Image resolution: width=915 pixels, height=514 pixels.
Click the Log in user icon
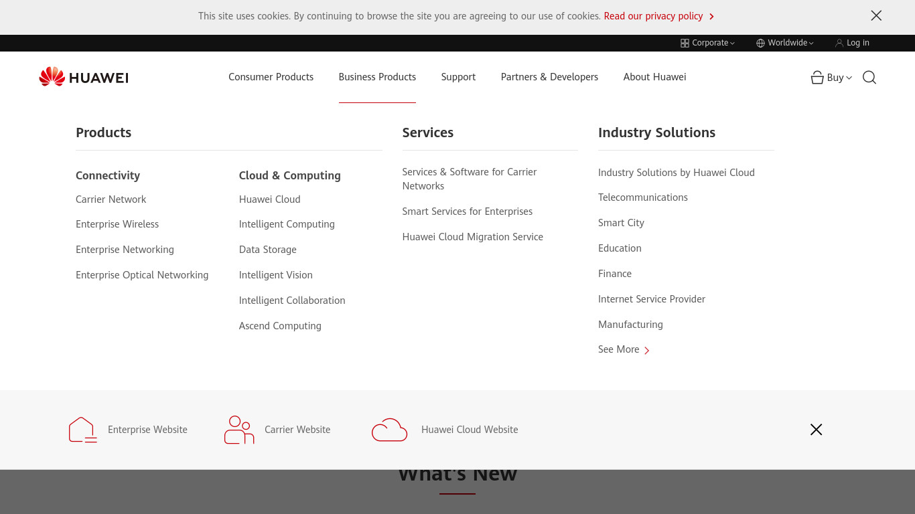(839, 43)
